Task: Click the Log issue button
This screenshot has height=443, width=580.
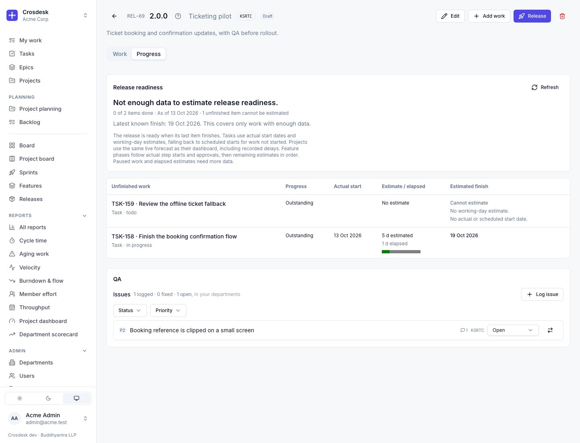Action: (x=542, y=294)
